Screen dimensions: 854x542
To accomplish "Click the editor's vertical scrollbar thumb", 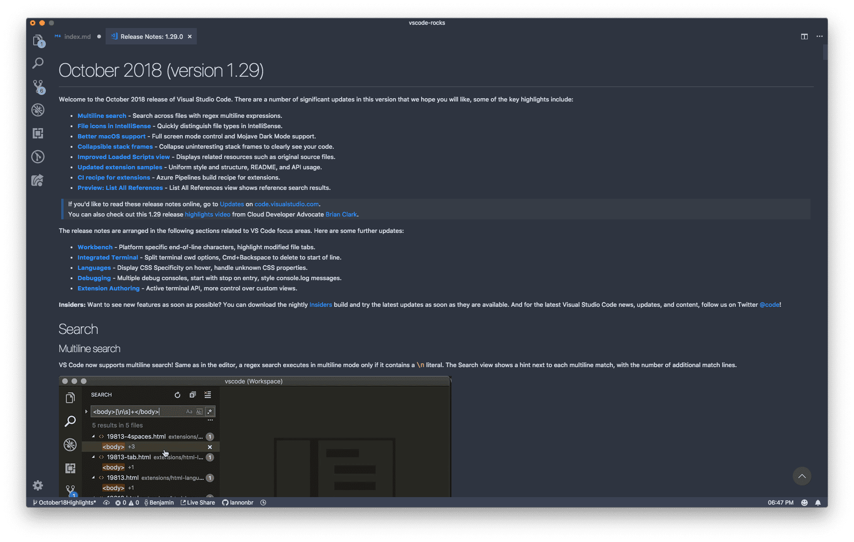I will (825, 52).
